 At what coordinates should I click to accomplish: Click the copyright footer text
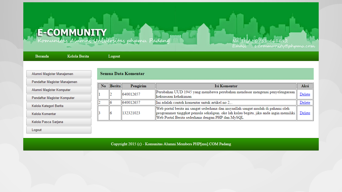tap(171, 144)
